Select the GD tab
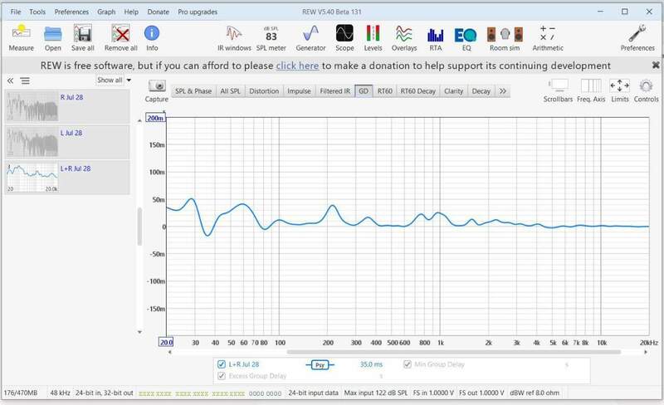 pyautogui.click(x=364, y=91)
